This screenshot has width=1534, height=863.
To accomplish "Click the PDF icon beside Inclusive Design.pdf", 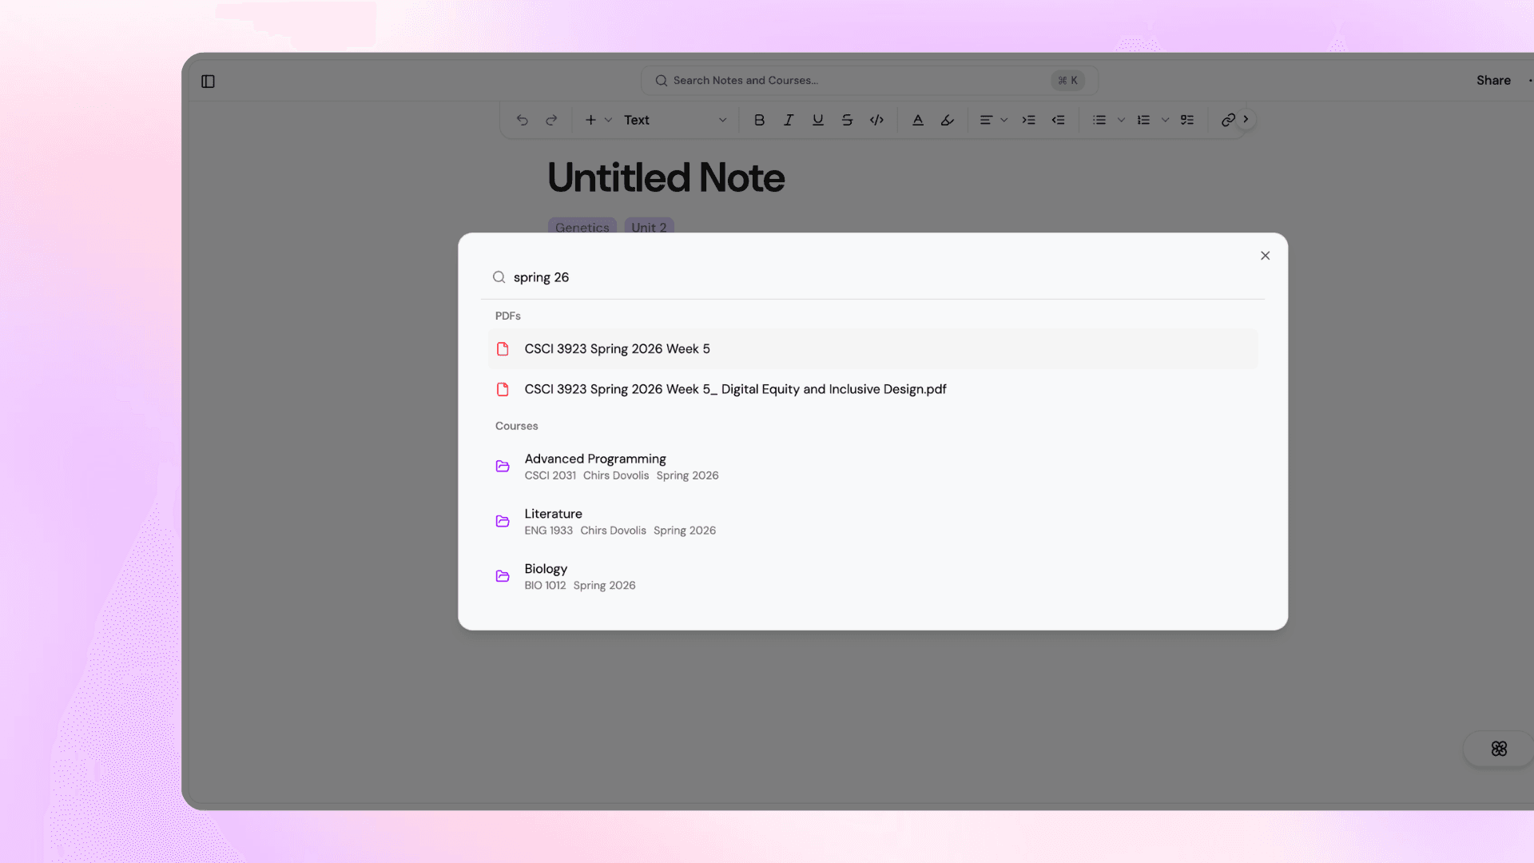I will pos(503,389).
